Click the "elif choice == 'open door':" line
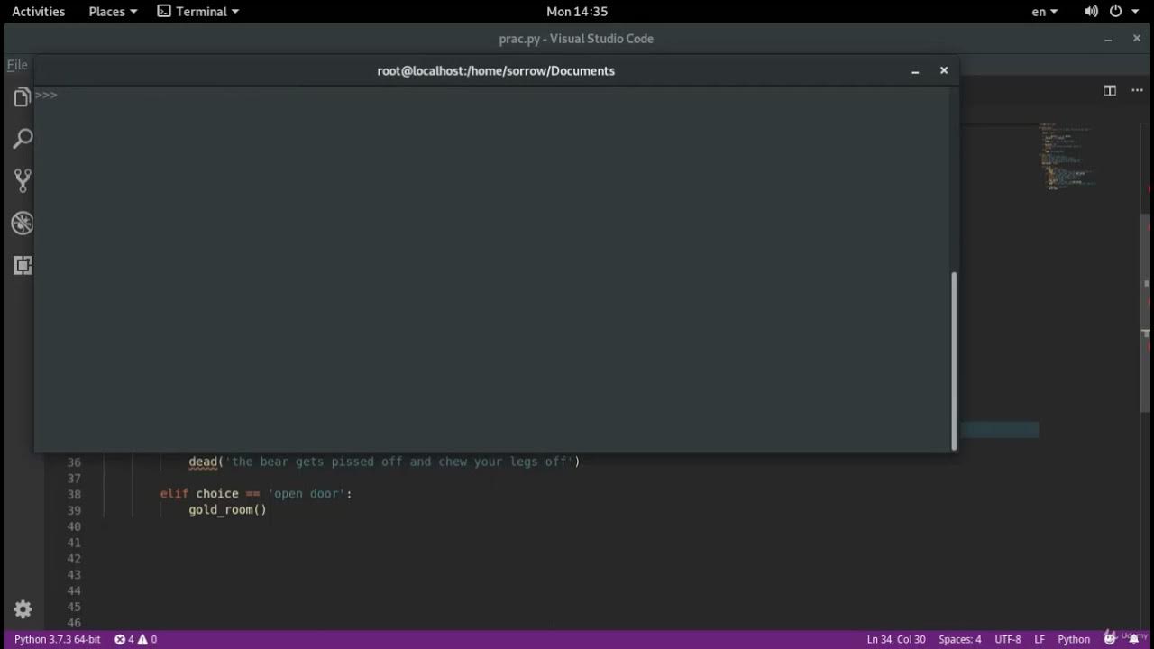 [256, 494]
